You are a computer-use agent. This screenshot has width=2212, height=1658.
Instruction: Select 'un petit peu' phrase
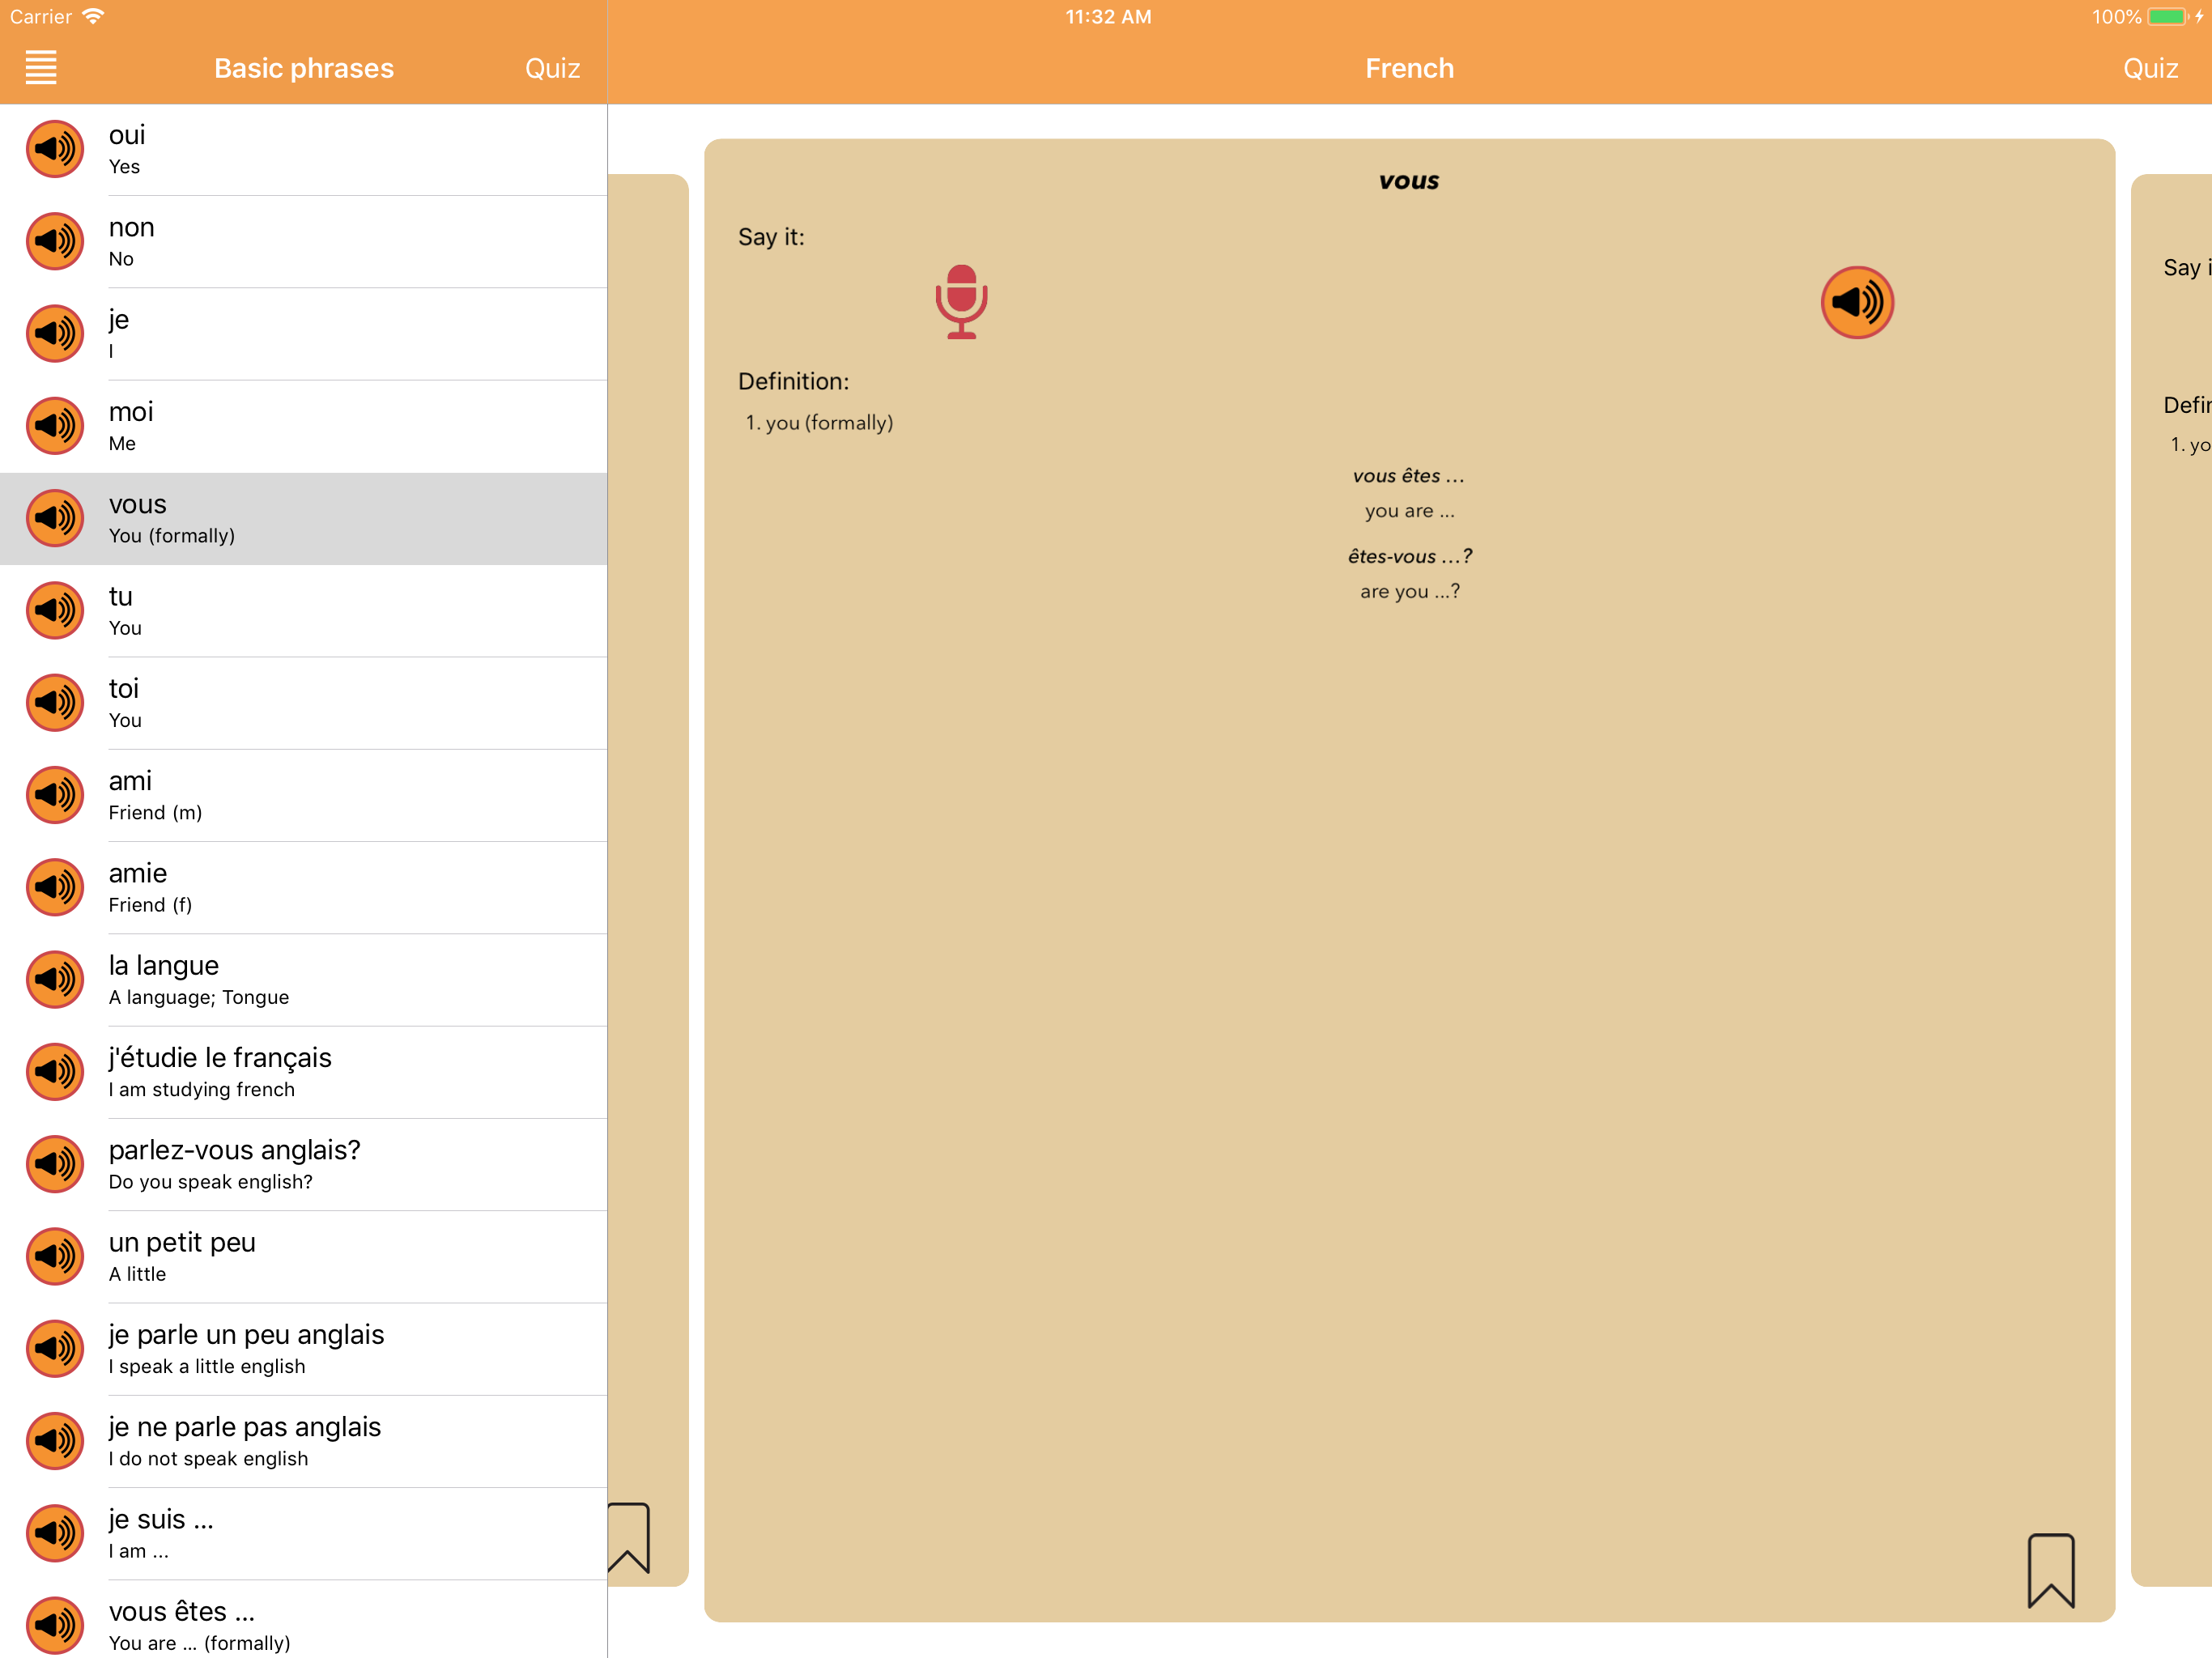point(304,1256)
